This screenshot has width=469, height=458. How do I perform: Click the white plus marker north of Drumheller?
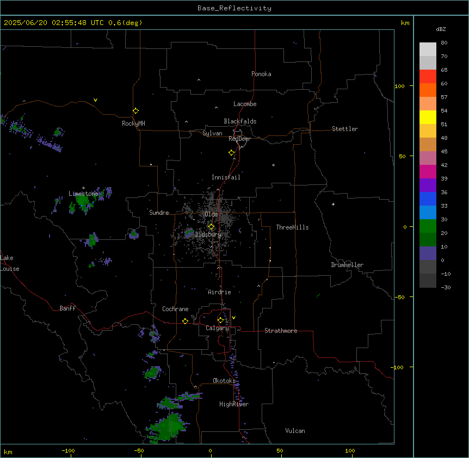[x=333, y=204]
